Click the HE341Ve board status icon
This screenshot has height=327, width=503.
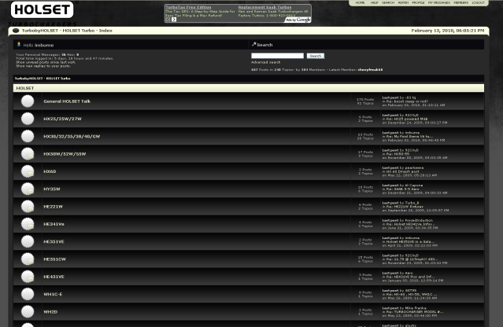[x=28, y=224]
